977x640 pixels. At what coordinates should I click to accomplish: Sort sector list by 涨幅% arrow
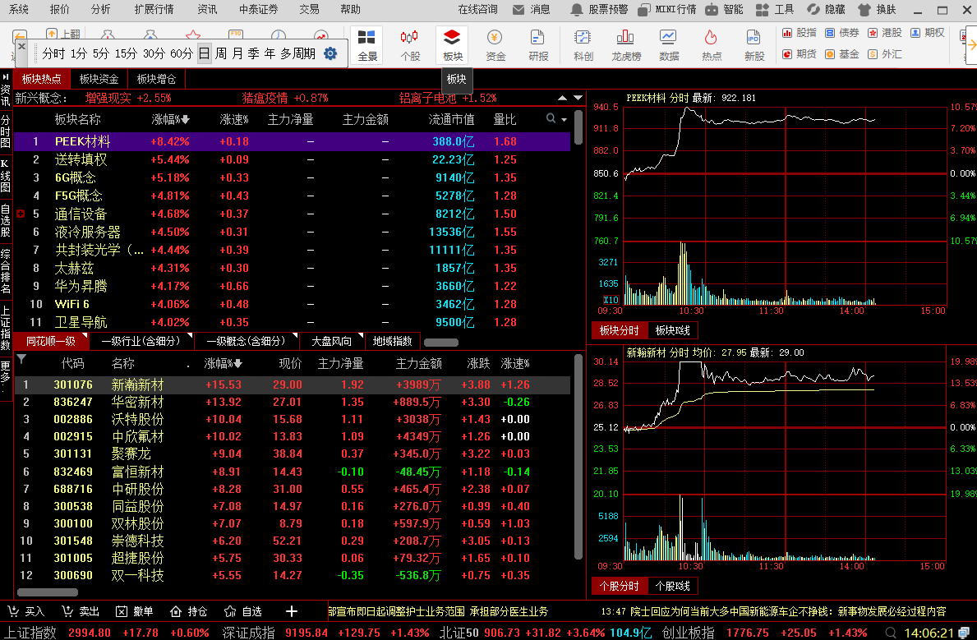click(186, 119)
